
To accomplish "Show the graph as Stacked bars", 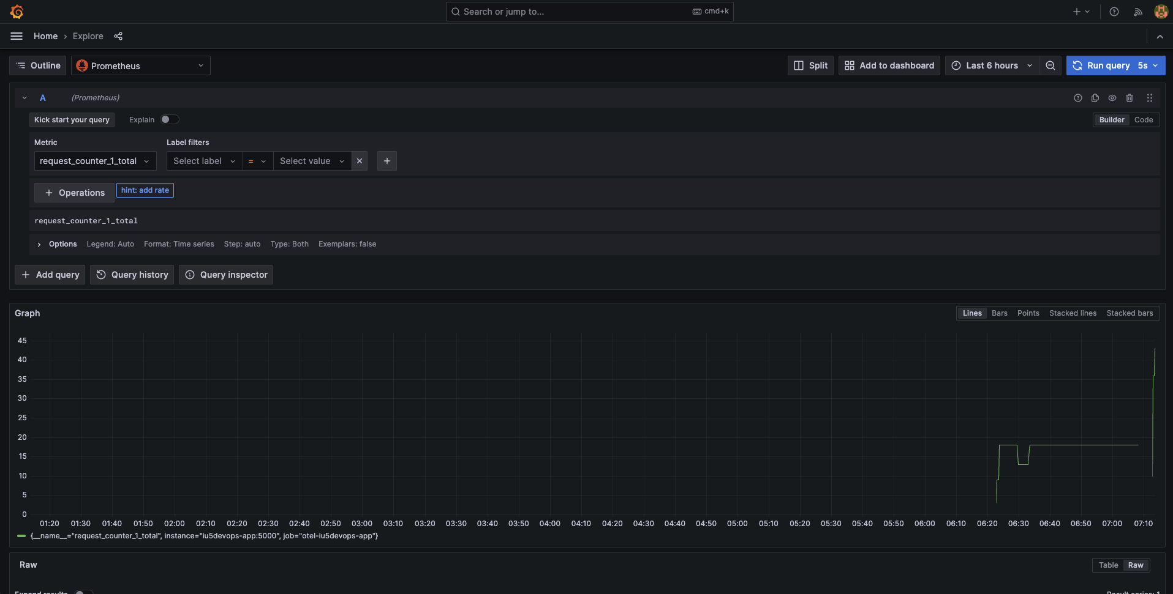I will pyautogui.click(x=1130, y=313).
